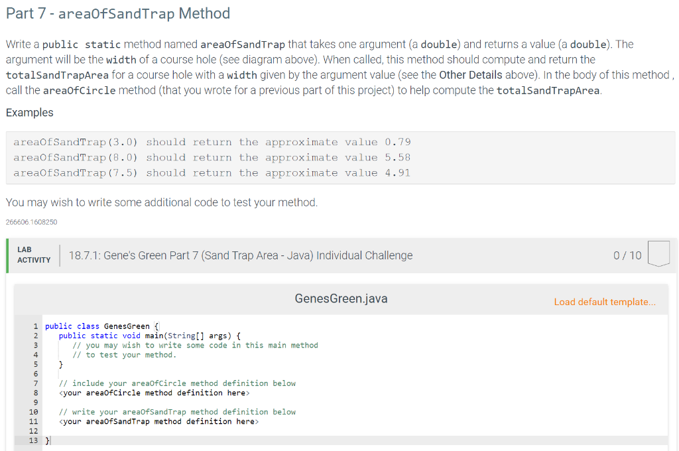
Task: Click the GenesGreen.java file title
Action: click(x=341, y=298)
